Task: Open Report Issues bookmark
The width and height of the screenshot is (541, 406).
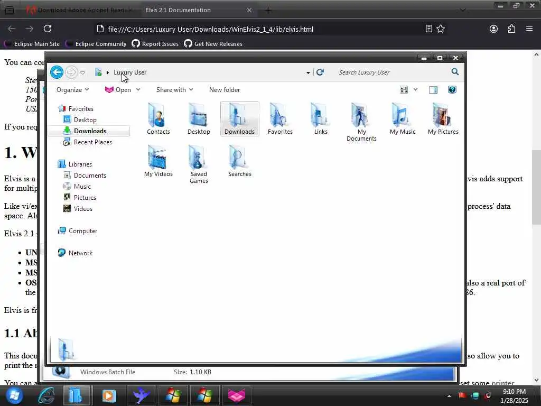Action: click(x=155, y=44)
